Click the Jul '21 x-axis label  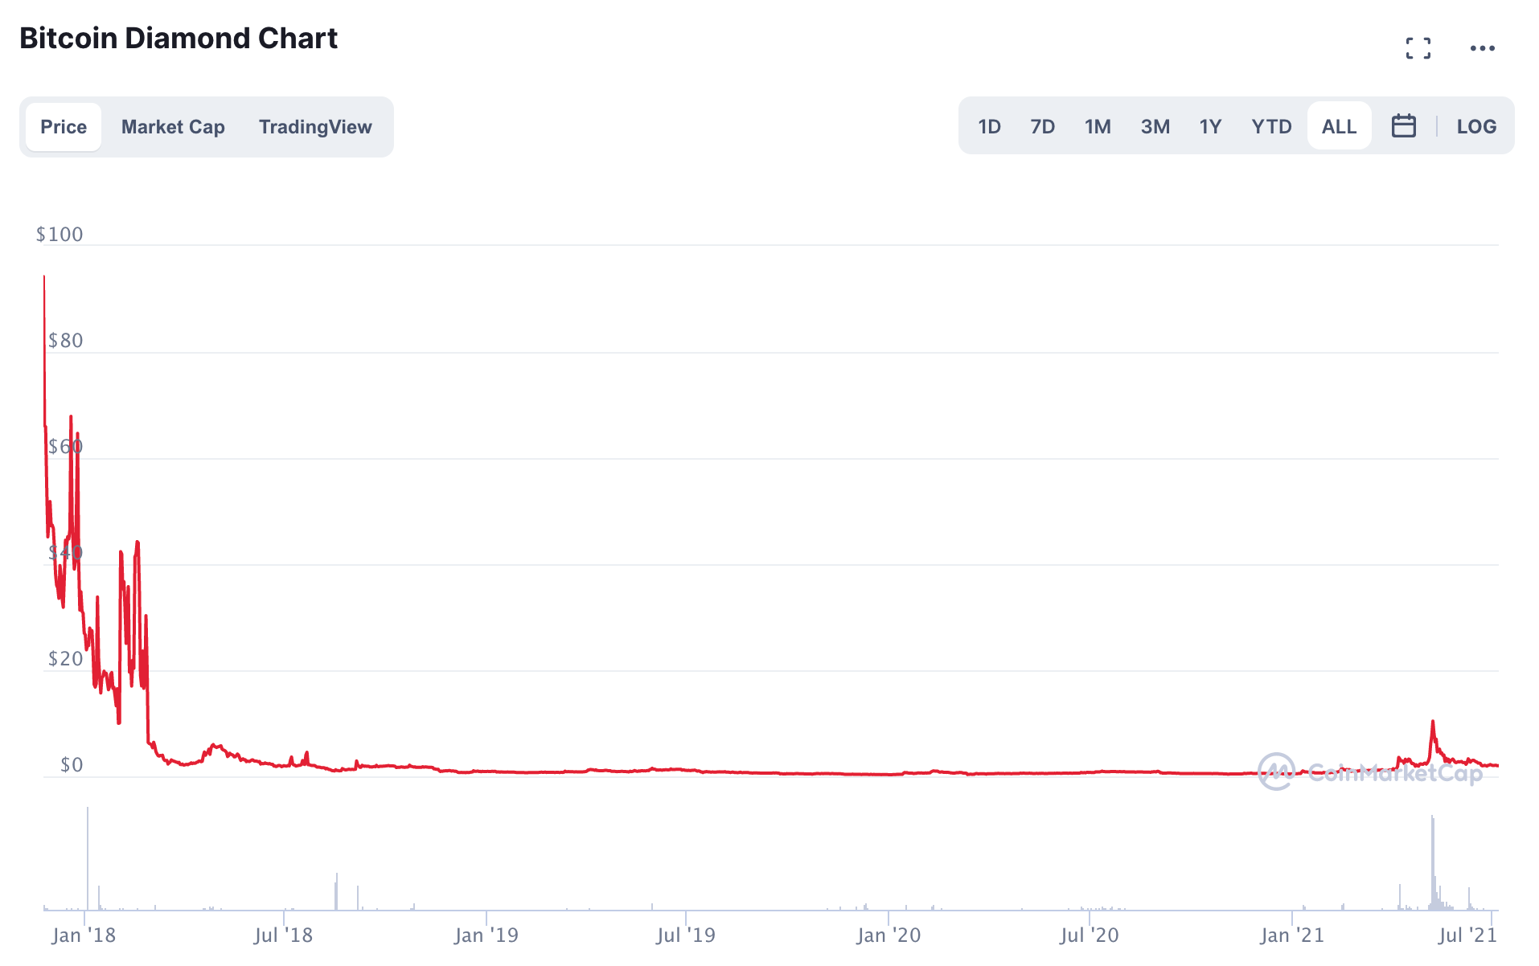click(x=1467, y=935)
